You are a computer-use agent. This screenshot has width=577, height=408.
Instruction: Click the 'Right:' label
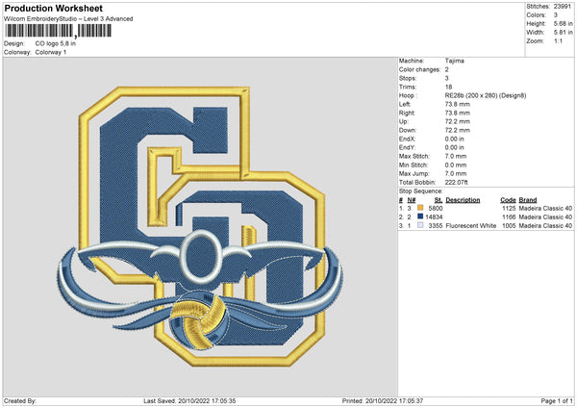tap(407, 113)
